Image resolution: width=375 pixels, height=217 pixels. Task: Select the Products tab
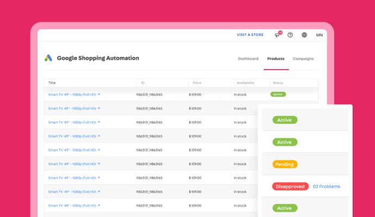click(276, 59)
